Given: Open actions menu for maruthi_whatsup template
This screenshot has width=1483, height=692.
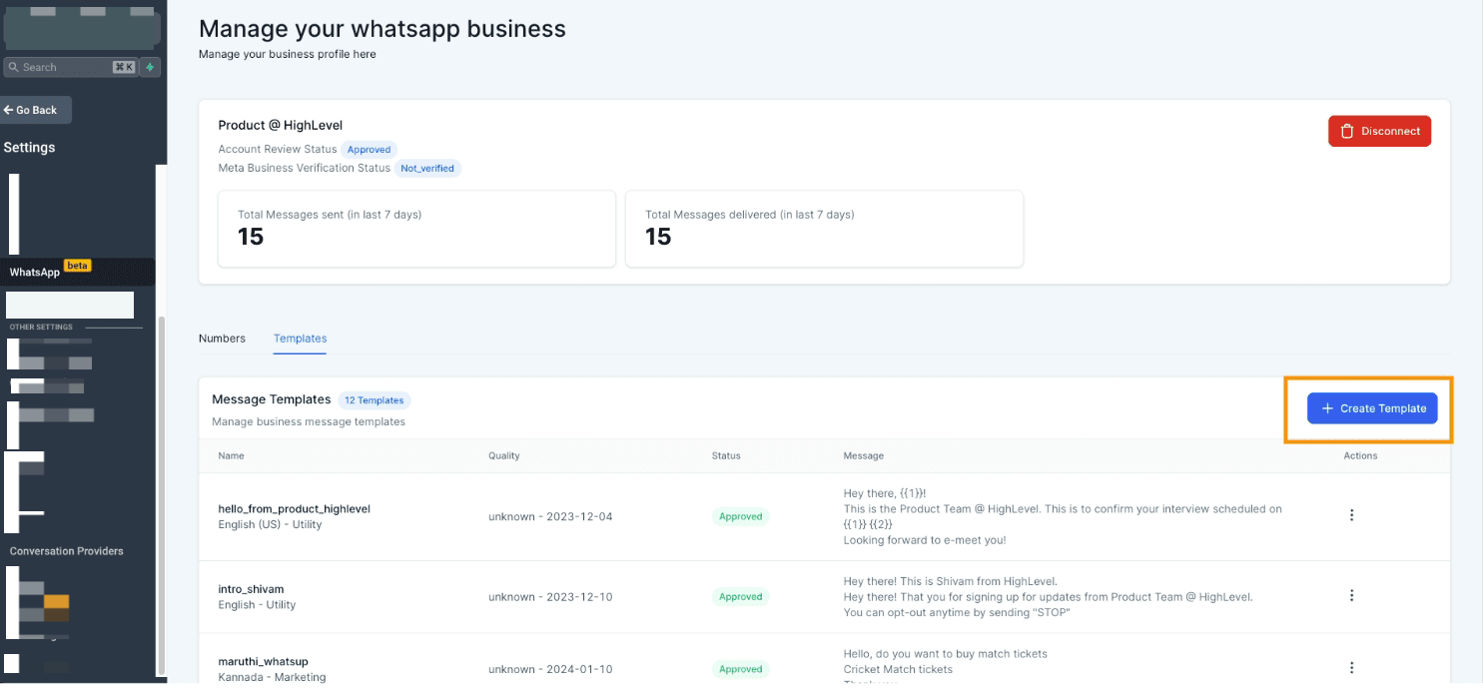Looking at the screenshot, I should (x=1351, y=668).
